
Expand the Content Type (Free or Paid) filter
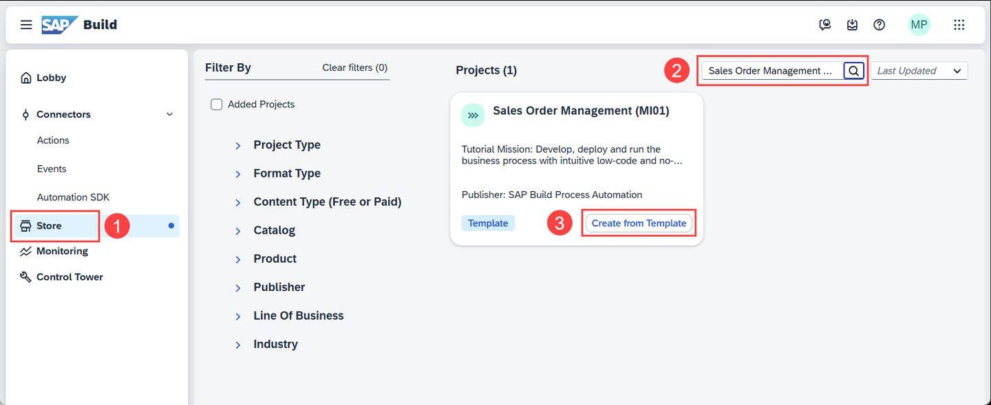pos(238,203)
